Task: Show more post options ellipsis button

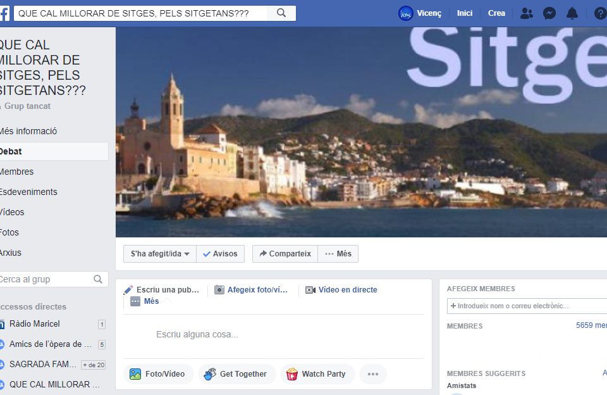Action: click(373, 374)
